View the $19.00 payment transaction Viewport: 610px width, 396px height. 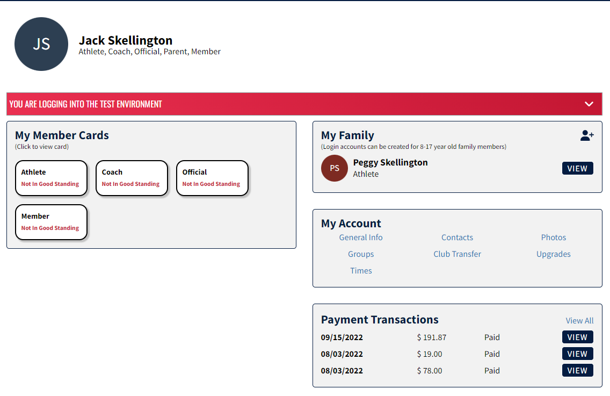(577, 354)
